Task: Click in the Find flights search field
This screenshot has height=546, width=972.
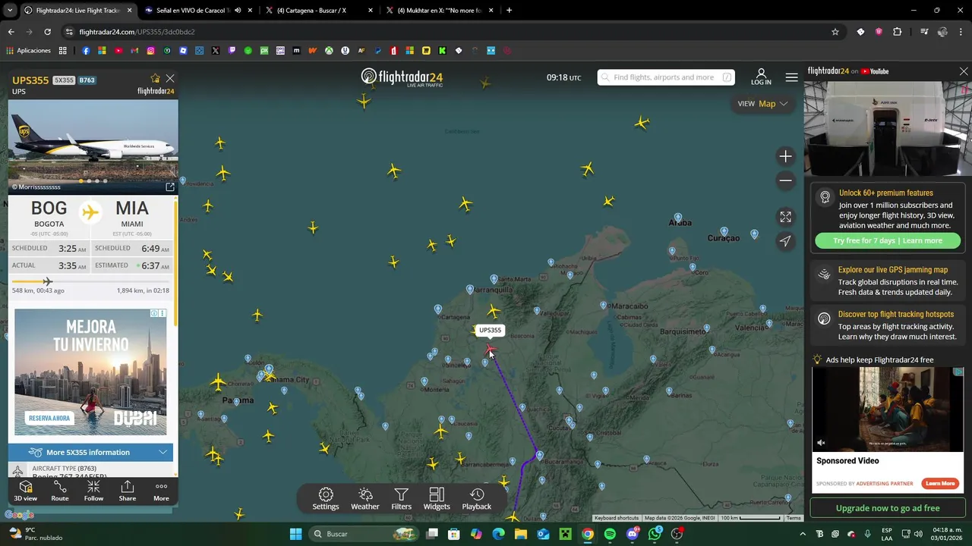Action: tap(665, 77)
